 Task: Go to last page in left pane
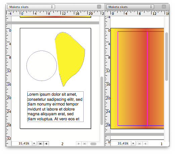(x=85, y=144)
